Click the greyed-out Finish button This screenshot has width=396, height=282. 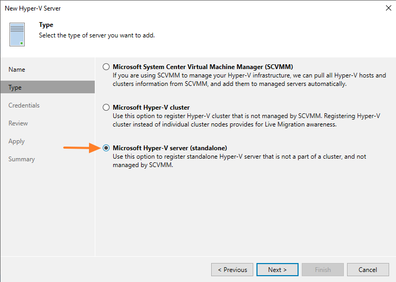(x=322, y=270)
